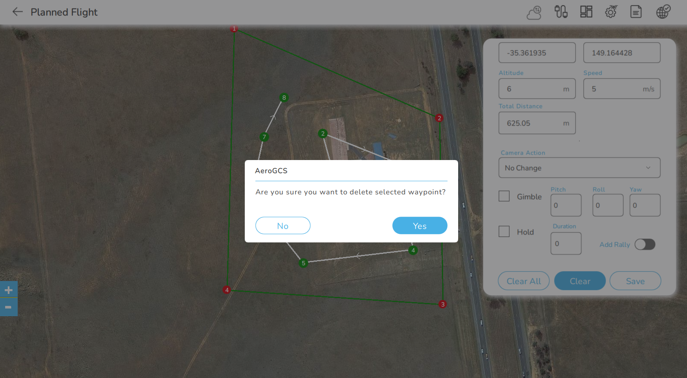Enable the Gimble checkbox
Viewport: 687px width, 378px height.
[504, 196]
